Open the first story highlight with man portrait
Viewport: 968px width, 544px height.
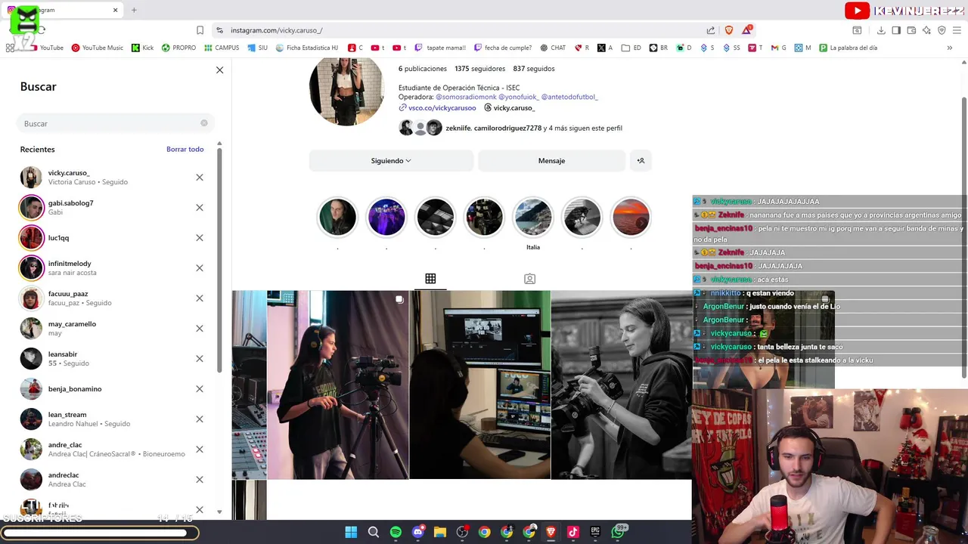tap(337, 218)
